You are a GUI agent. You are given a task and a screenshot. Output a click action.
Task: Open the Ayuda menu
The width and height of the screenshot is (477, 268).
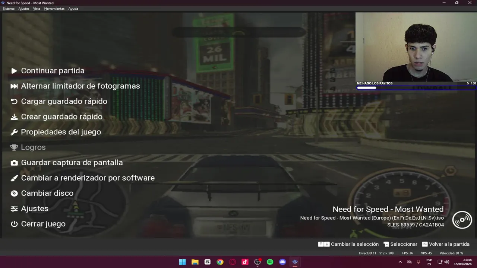tap(73, 9)
